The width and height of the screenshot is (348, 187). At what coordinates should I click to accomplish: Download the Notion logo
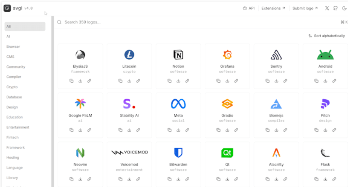(178, 81)
